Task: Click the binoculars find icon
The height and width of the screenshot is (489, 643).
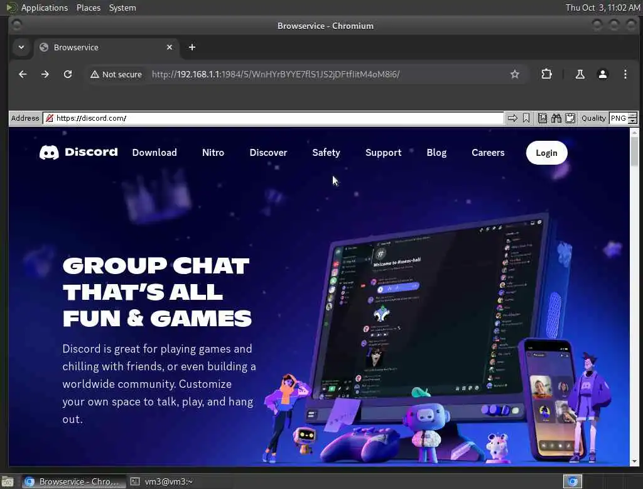Action: click(x=556, y=118)
